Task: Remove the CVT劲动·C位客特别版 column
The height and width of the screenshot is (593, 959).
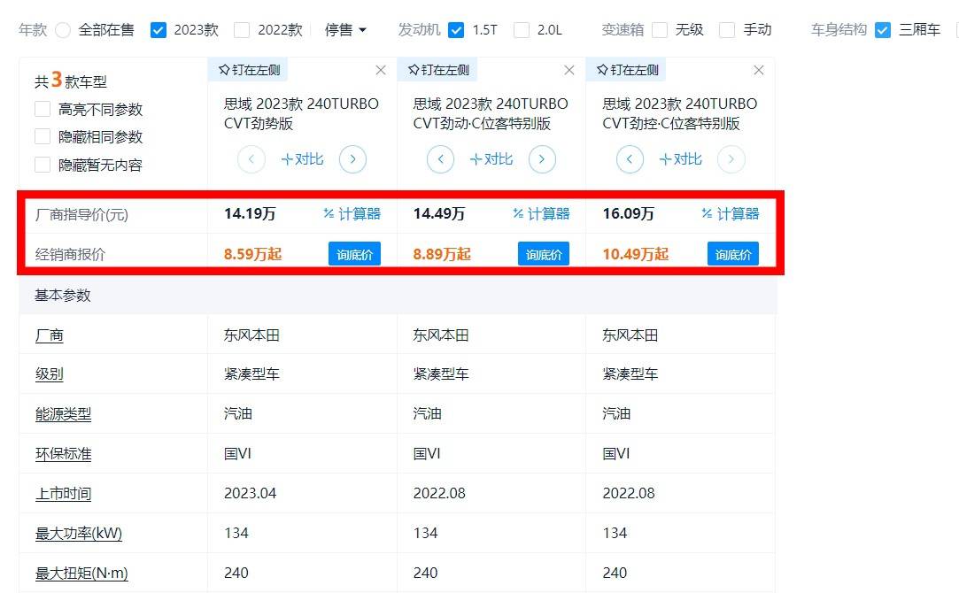Action: 569,70
